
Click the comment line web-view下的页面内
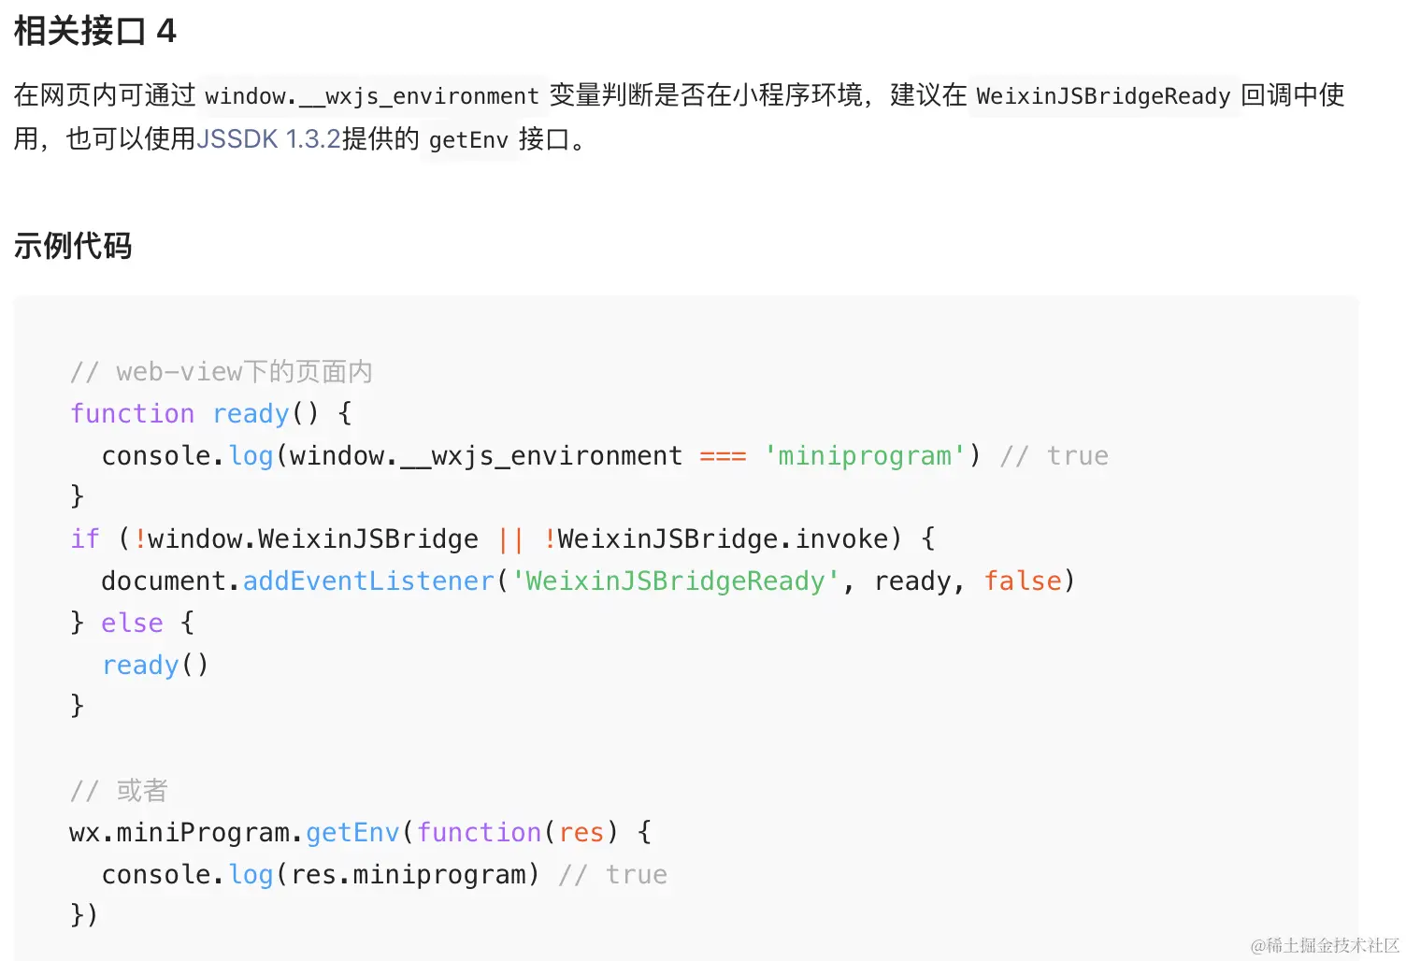[222, 372]
